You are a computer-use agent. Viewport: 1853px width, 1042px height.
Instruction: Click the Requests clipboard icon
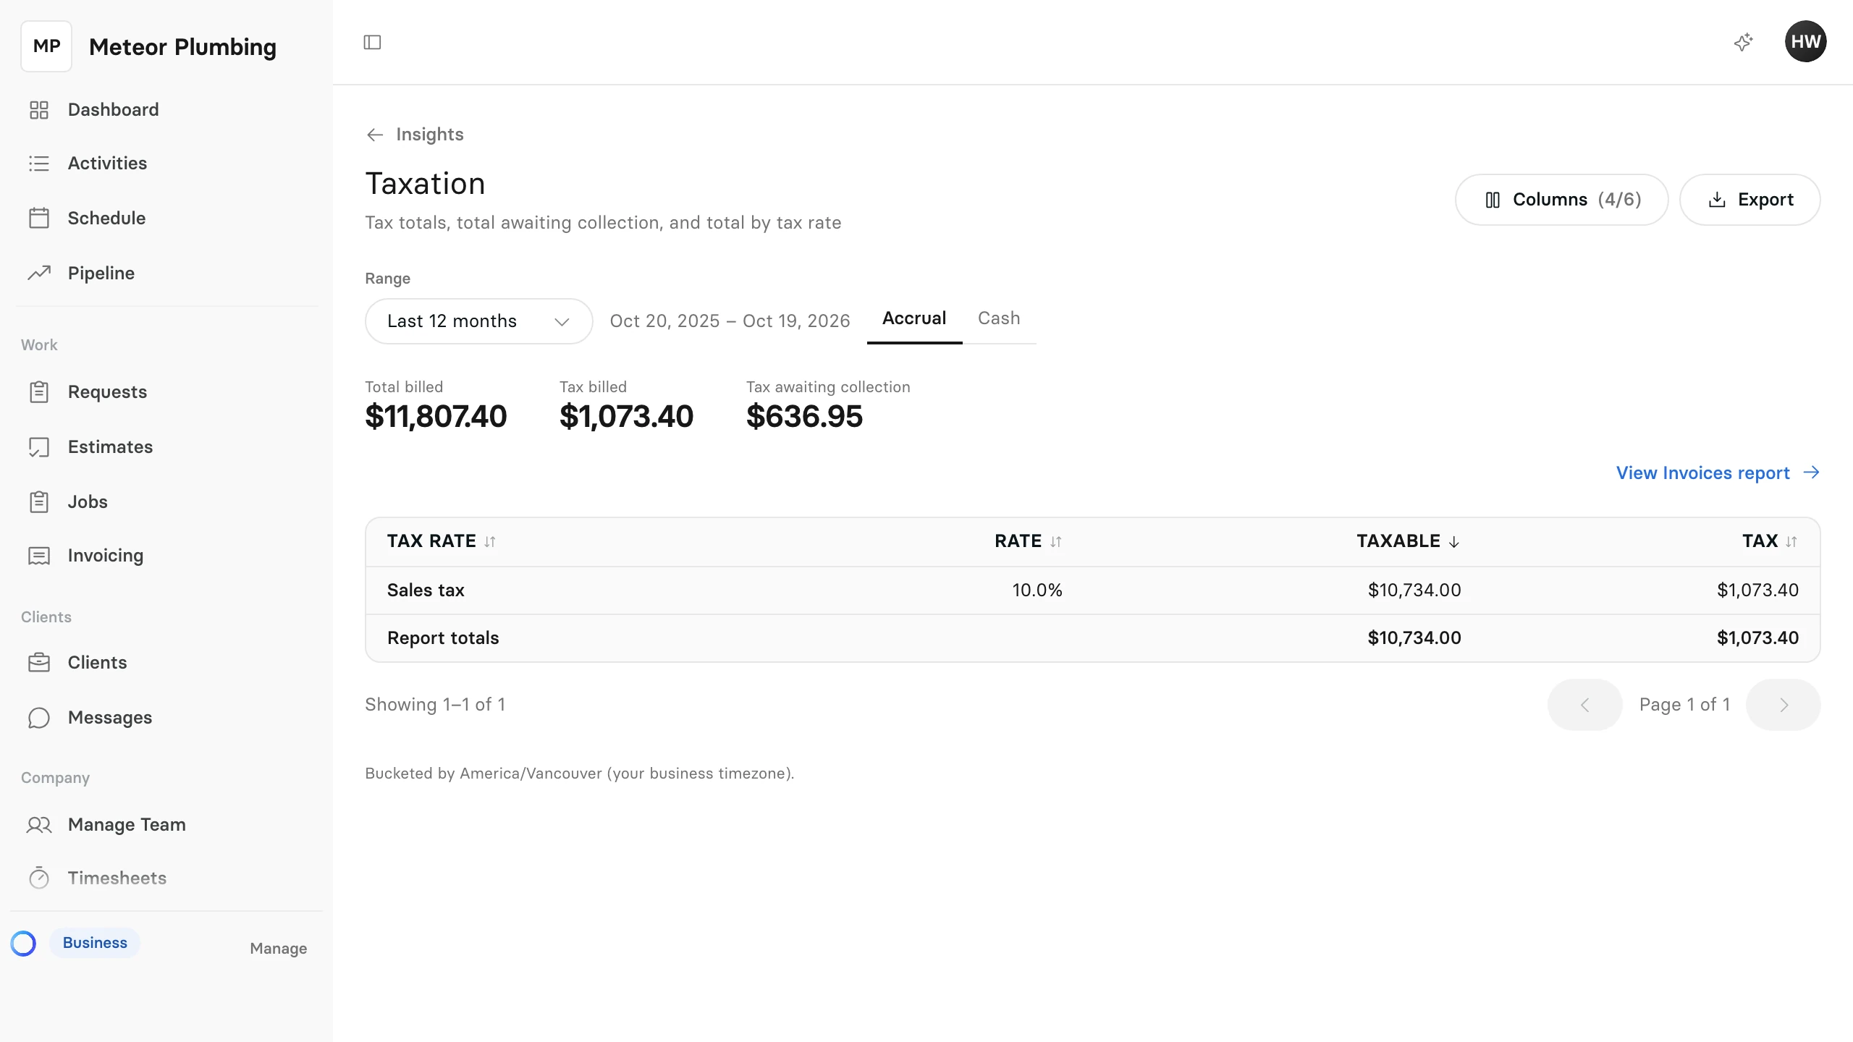click(39, 392)
